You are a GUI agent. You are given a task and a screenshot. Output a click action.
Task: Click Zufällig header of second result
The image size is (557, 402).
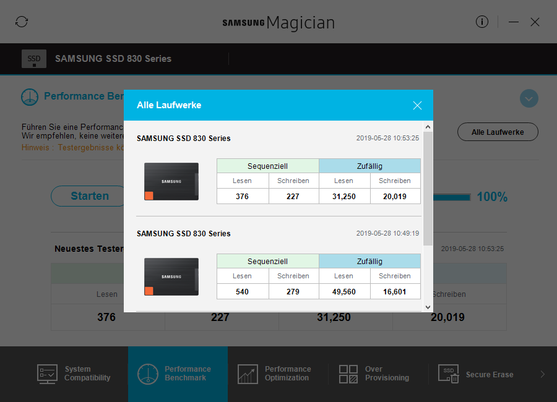pyautogui.click(x=370, y=261)
